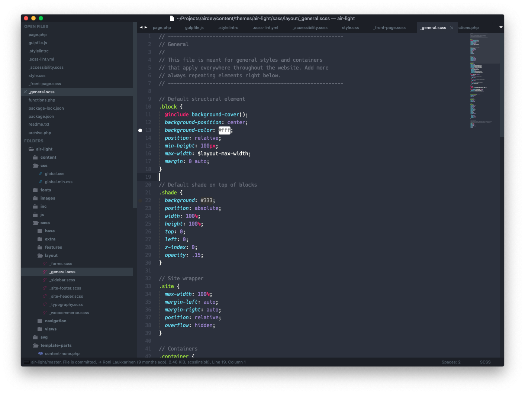
Task: Collapse the sass folder
Action: pos(36,223)
